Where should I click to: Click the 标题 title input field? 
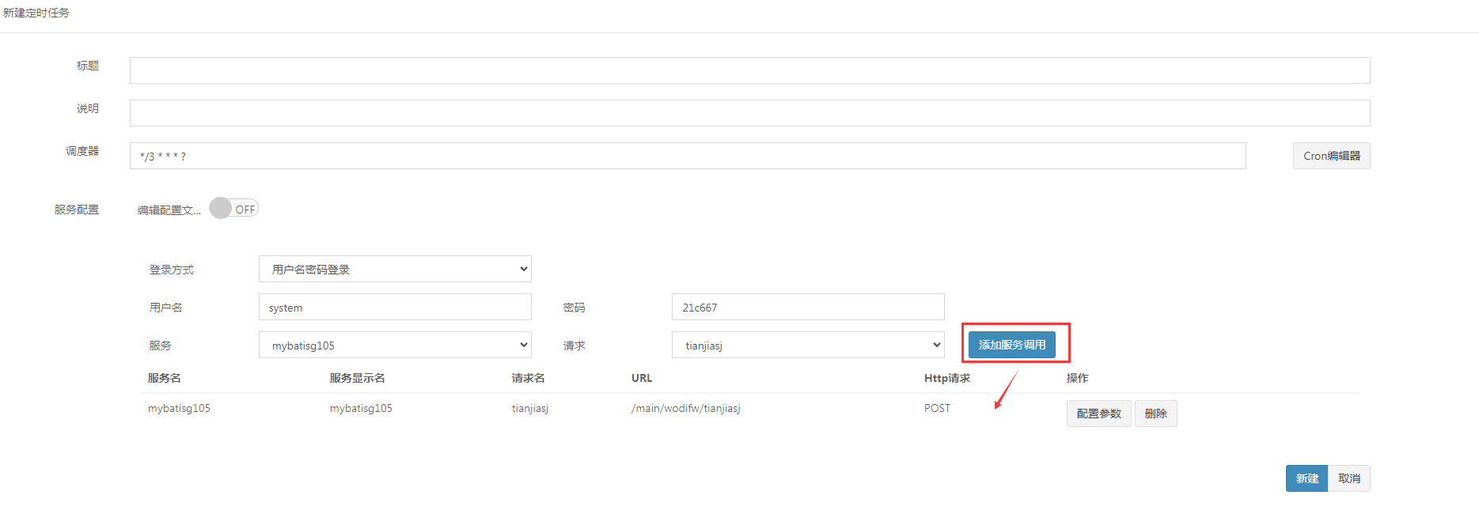coord(749,70)
